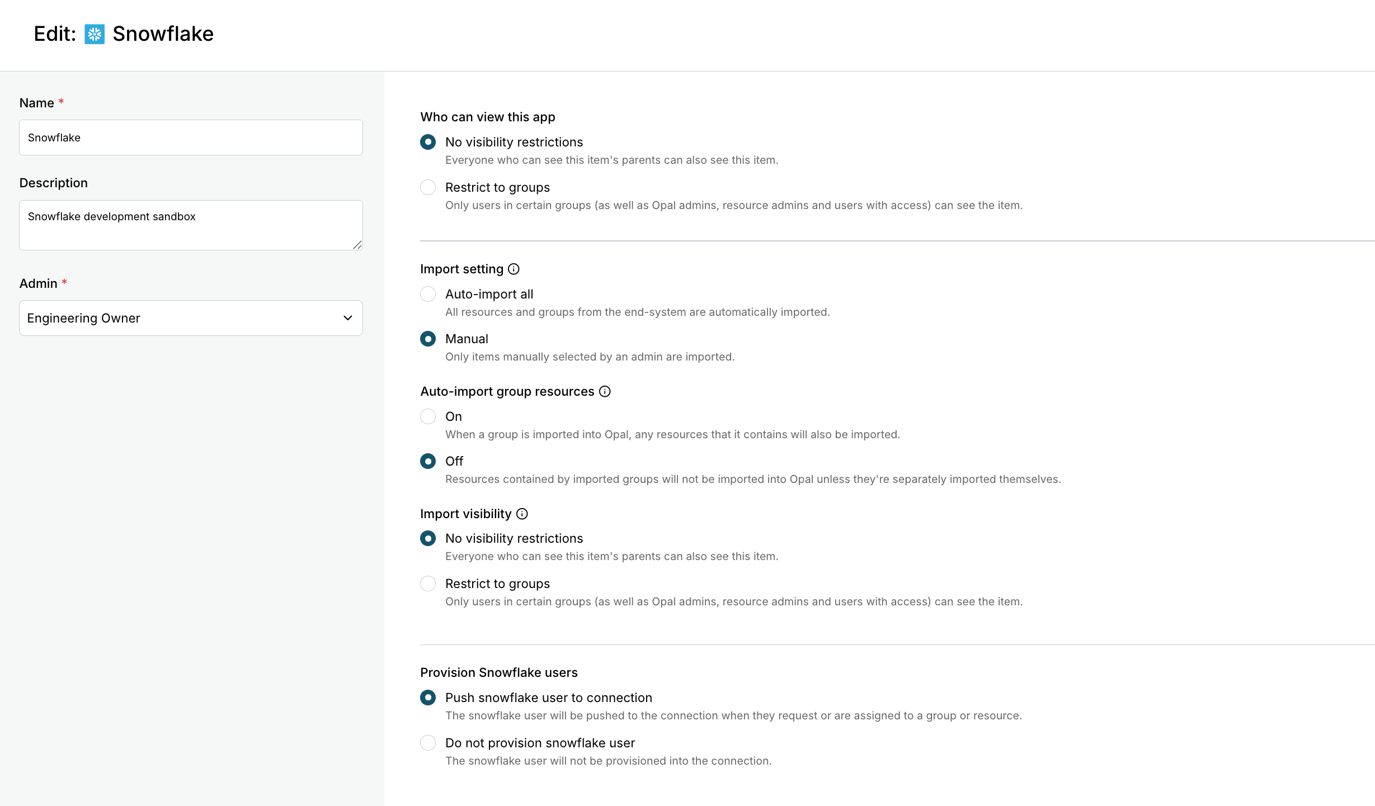Click the 'Provision Snowflake users' heading

click(x=499, y=672)
